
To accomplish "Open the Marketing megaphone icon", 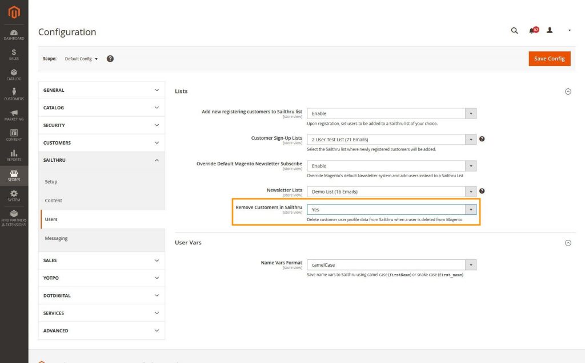I will [14, 115].
